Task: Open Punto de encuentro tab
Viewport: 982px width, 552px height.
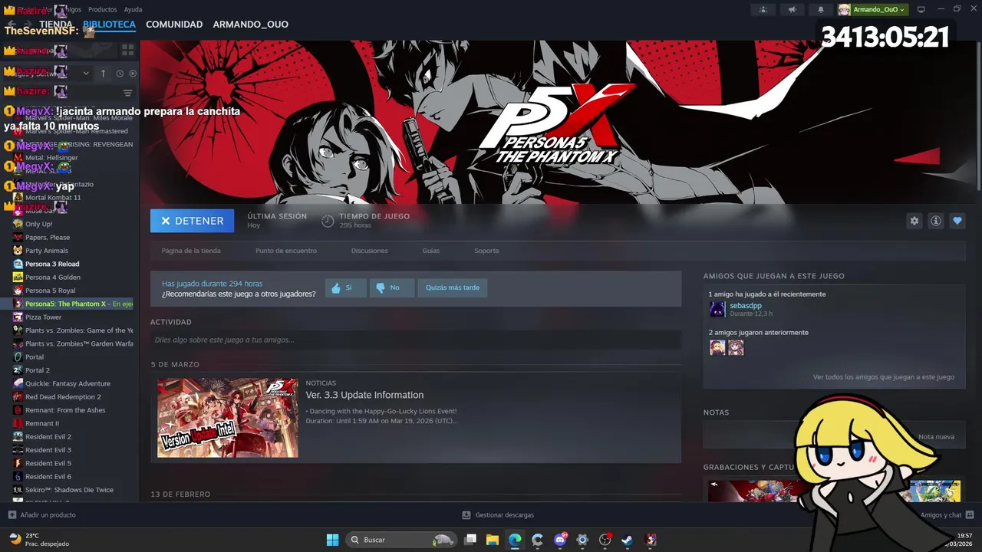Action: coord(286,251)
